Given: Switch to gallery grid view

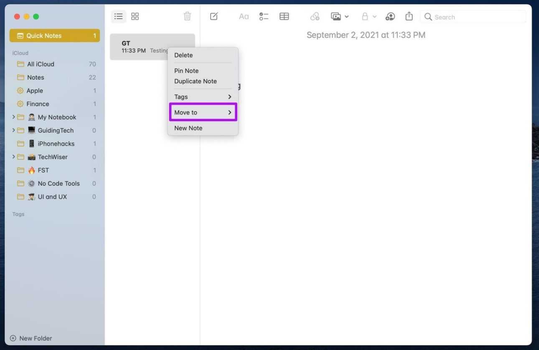Looking at the screenshot, I should pos(135,16).
